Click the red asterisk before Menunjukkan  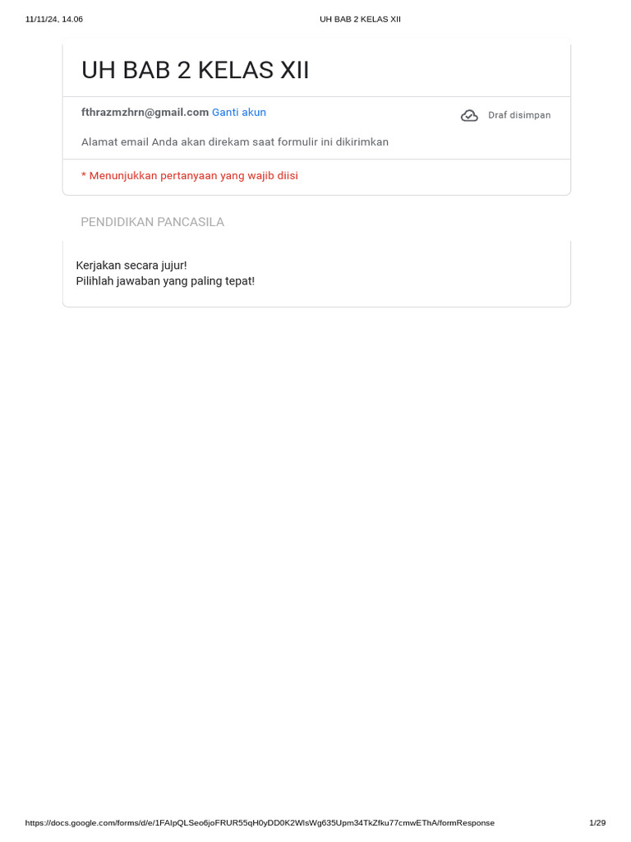(x=84, y=176)
